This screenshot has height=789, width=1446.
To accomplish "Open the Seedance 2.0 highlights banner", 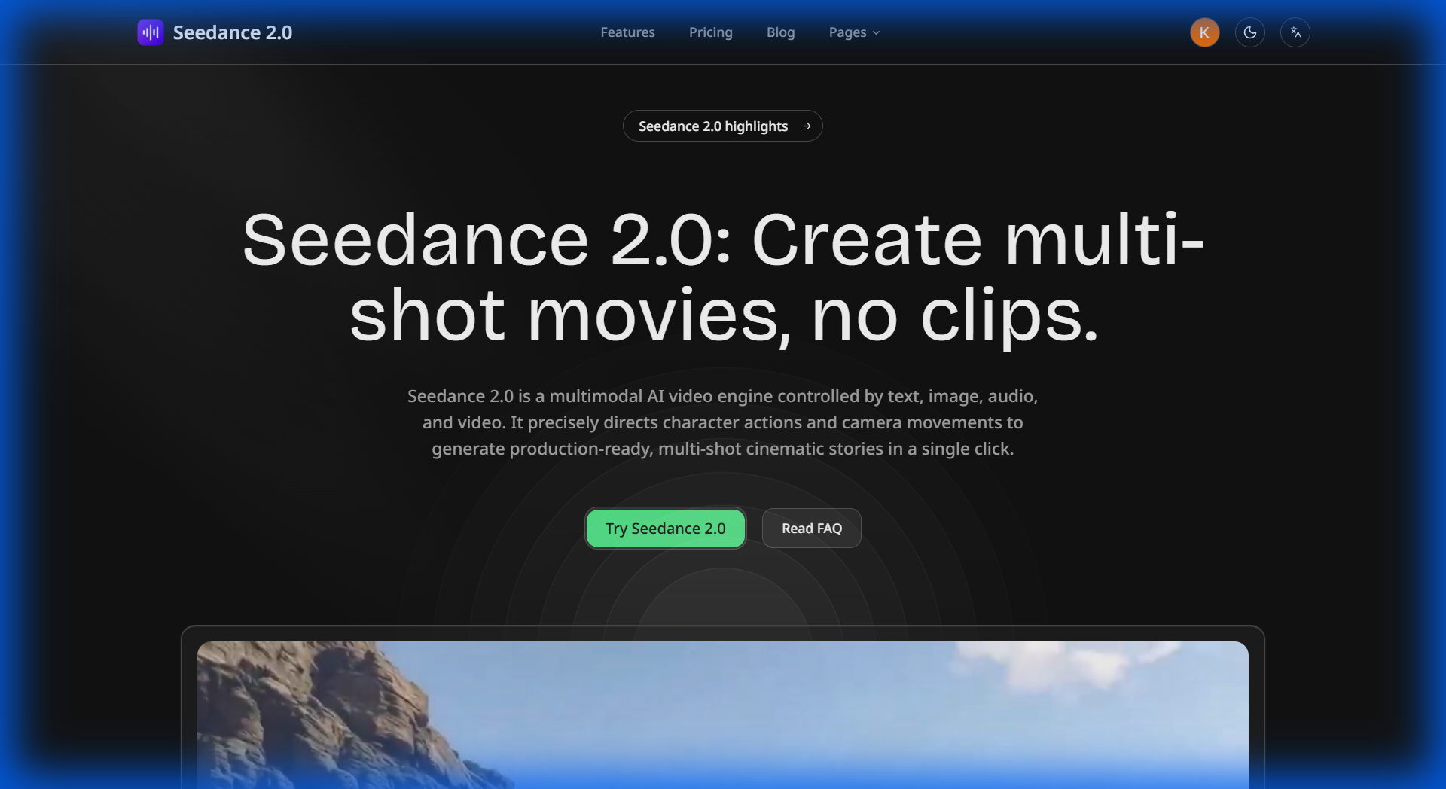I will pos(712,126).
